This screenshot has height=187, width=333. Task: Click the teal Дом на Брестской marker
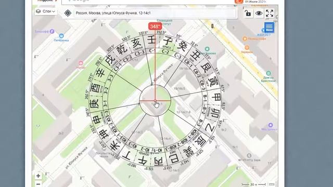(268, 73)
